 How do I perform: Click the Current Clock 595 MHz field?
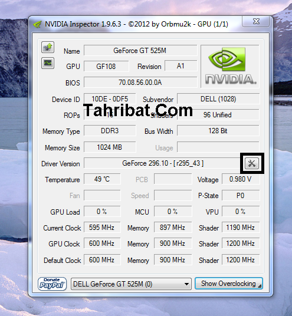102,228
